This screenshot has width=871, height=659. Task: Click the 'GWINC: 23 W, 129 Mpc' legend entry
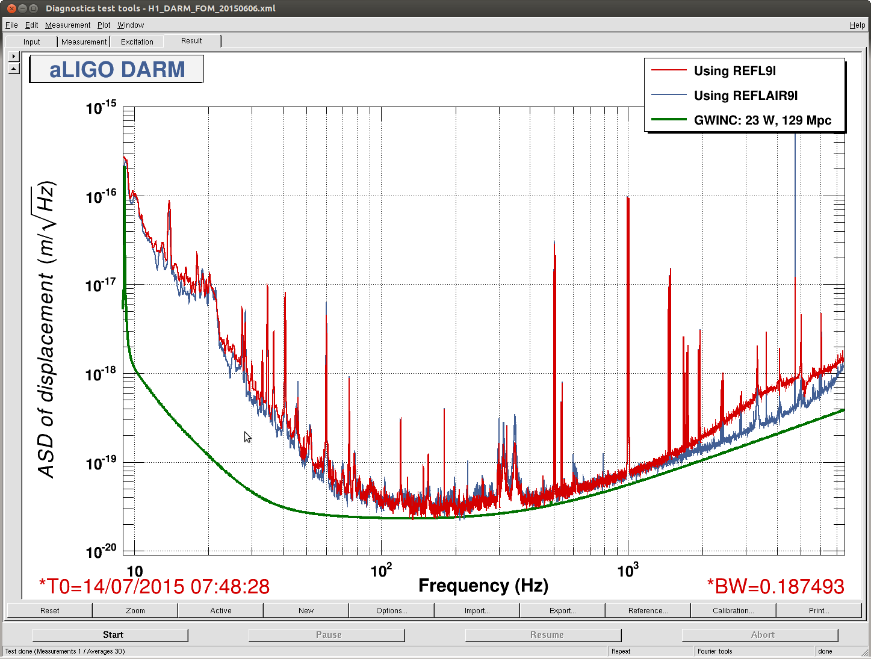coord(763,120)
